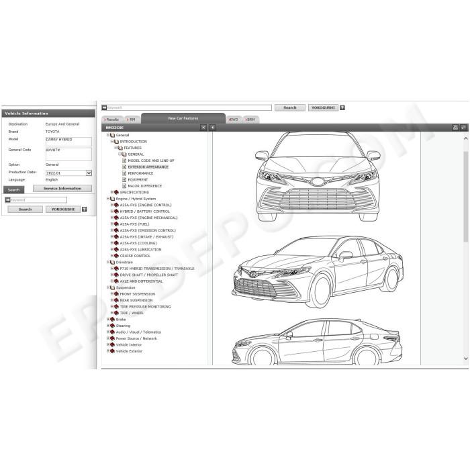Collapse the FEATURES tree node
Image resolution: width=470 pixels, height=470 pixels.
[x=116, y=148]
